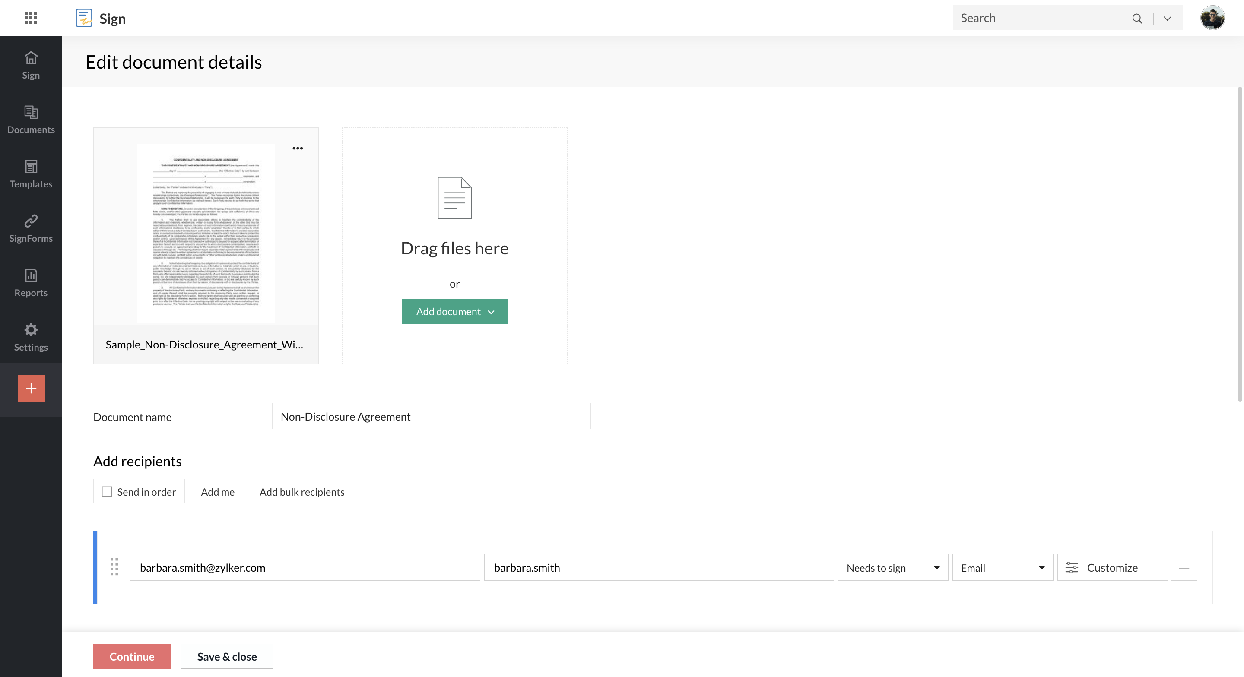Open the Email delivery dropdown
The image size is (1244, 677).
point(1002,567)
